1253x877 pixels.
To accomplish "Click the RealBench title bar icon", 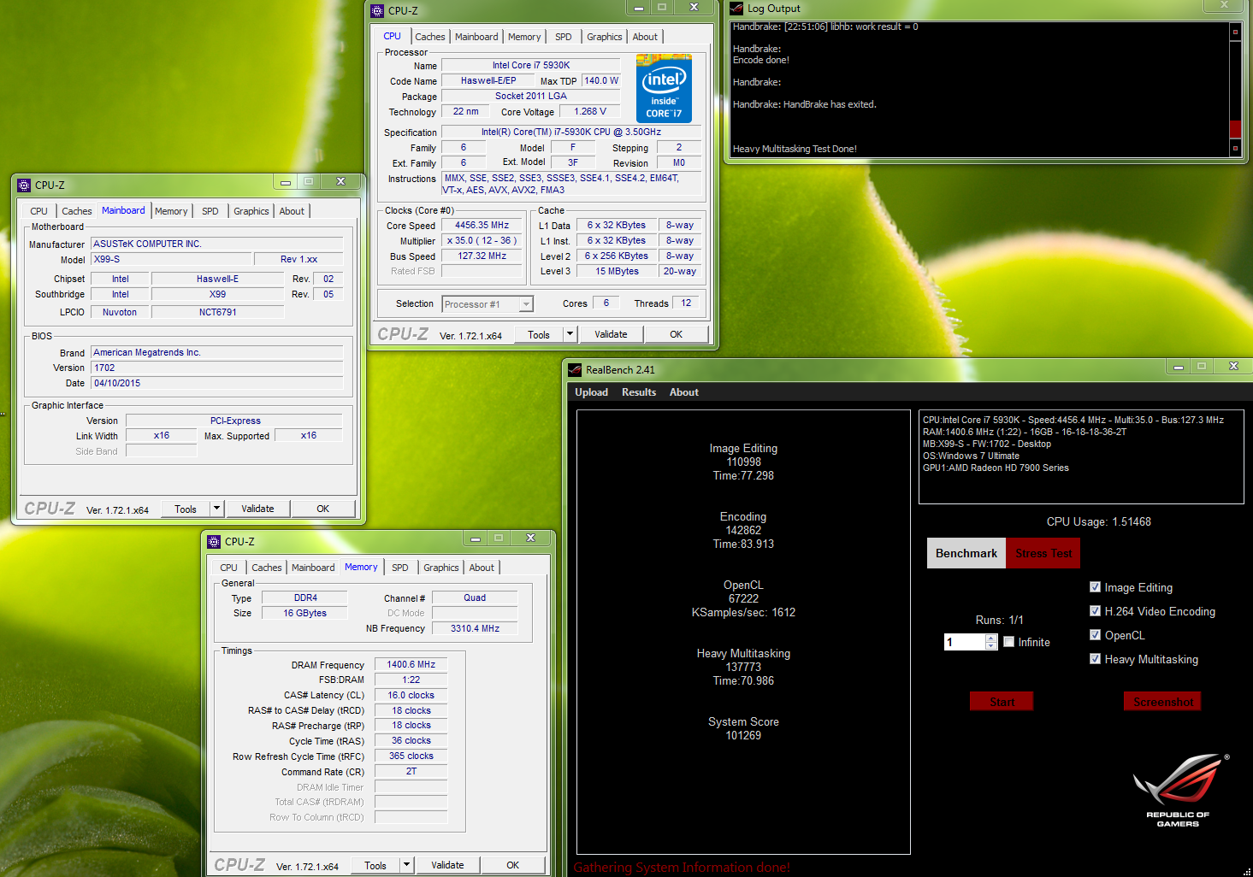I will coord(575,369).
